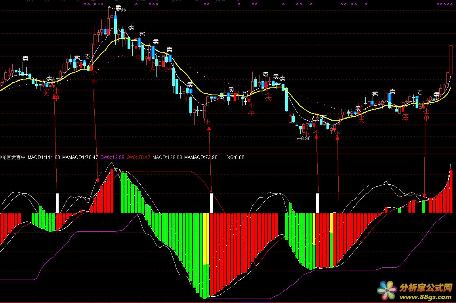Click the MAMACD1:70.47 indicator value
Screen dimensions: 456x303
point(80,157)
